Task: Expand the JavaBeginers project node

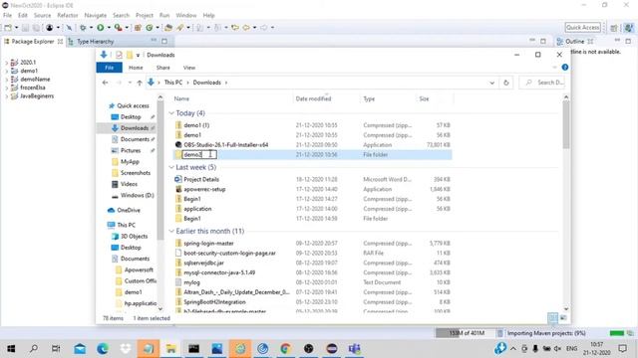Action: (6, 96)
